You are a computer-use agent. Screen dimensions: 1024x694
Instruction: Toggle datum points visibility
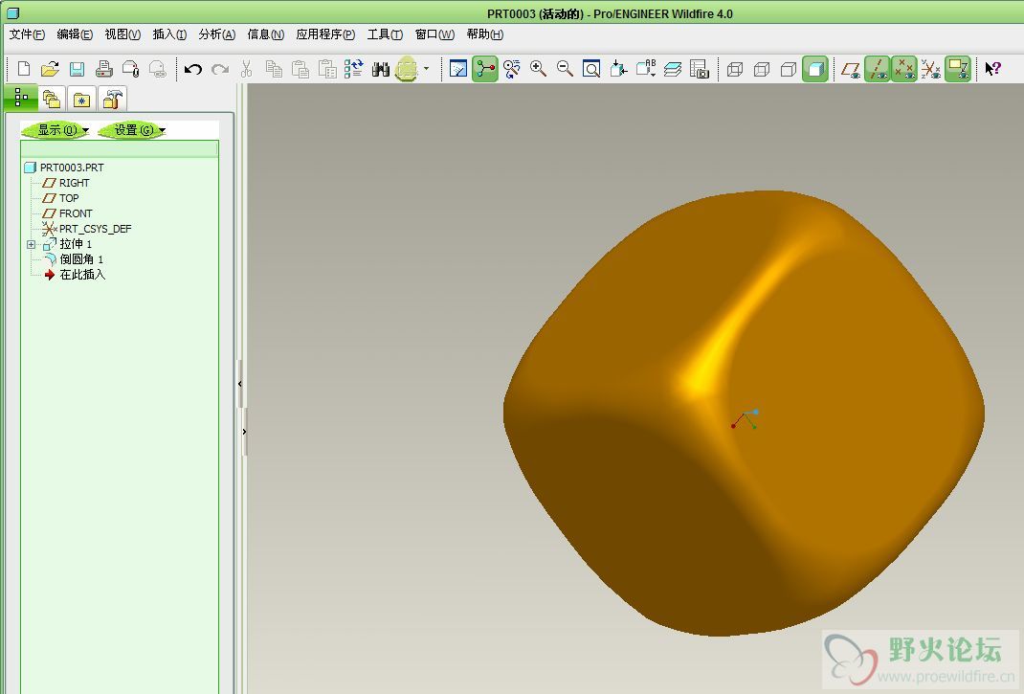coord(904,69)
